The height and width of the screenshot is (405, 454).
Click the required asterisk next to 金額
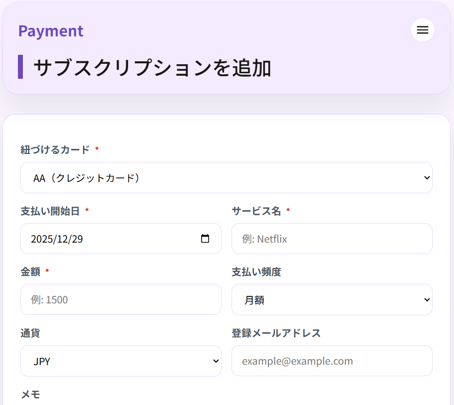click(47, 272)
